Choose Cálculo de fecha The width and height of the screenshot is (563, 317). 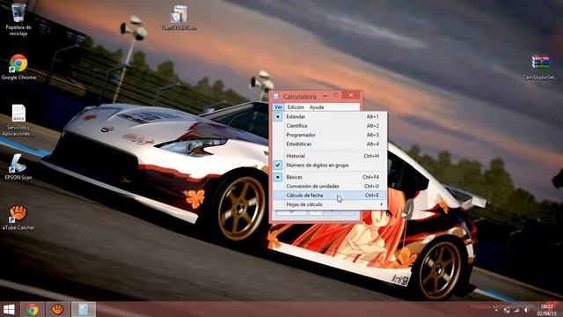(330, 195)
